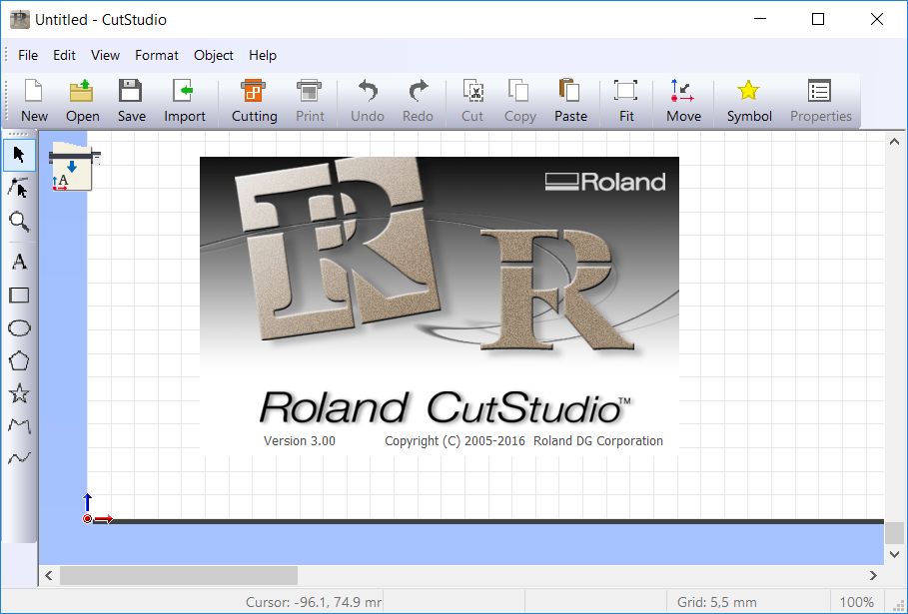Fit the view with Fit icon

coord(626,100)
